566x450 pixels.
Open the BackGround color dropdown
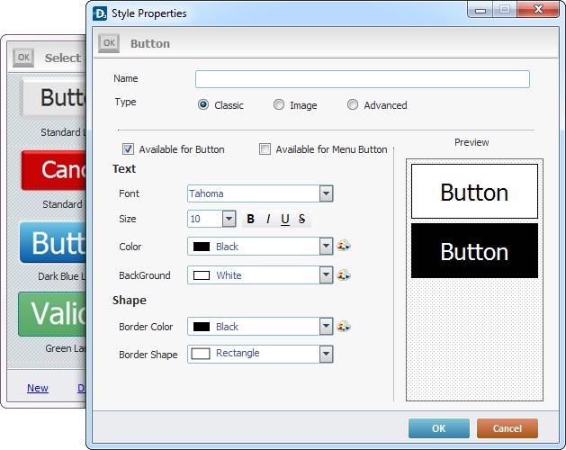tap(260, 275)
